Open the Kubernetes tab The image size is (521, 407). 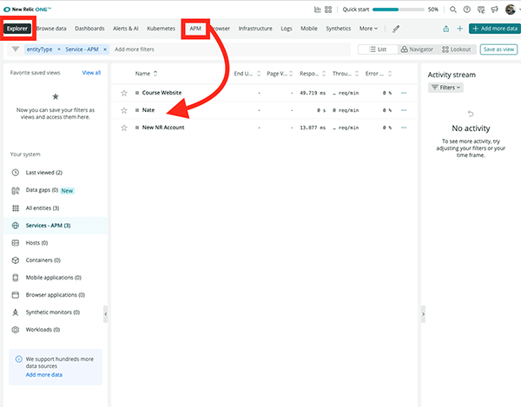[161, 29]
